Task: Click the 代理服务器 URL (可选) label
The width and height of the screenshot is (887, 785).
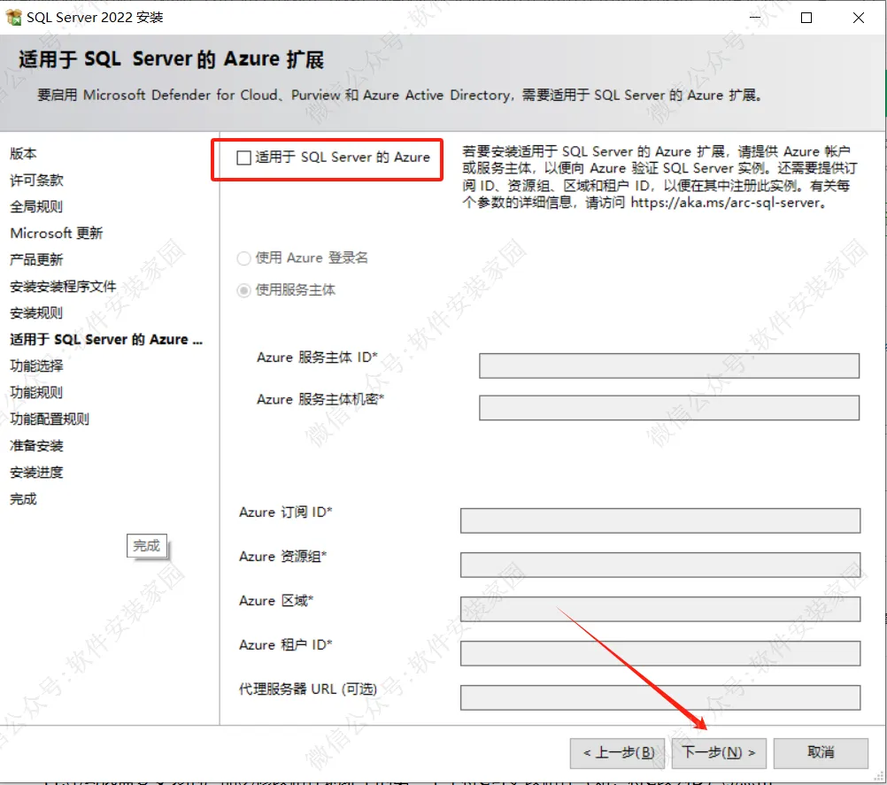Action: click(308, 689)
